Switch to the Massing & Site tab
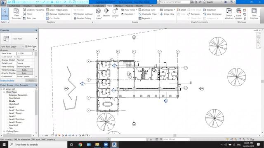 point(83,6)
